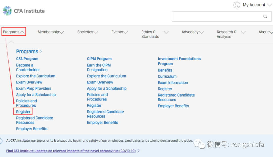Click the info icon on the notice banner

1,141
